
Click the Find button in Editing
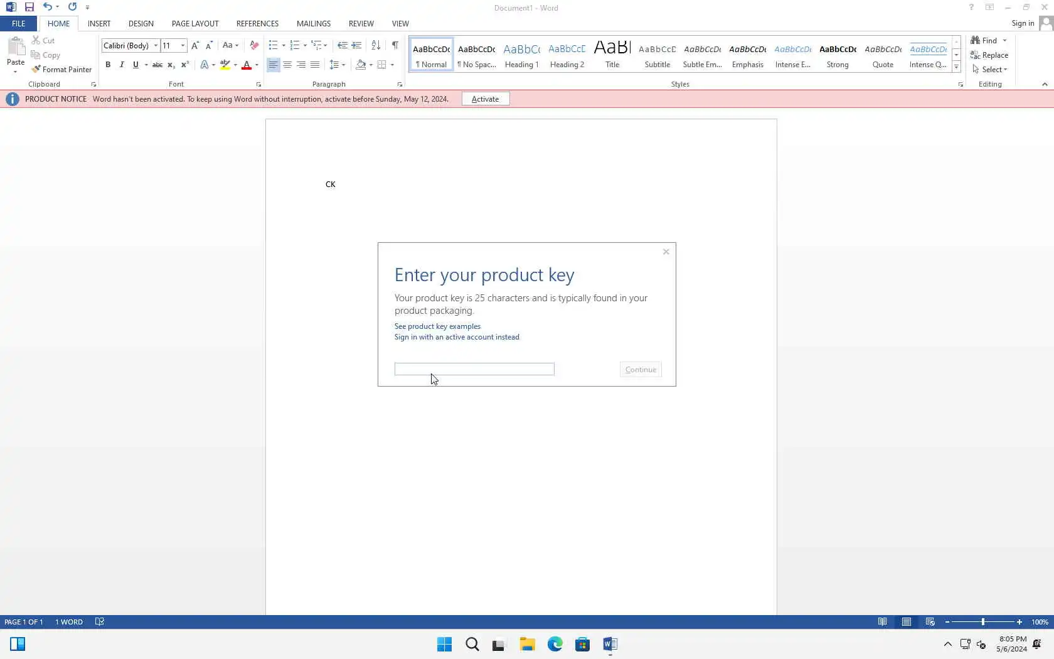(x=984, y=40)
